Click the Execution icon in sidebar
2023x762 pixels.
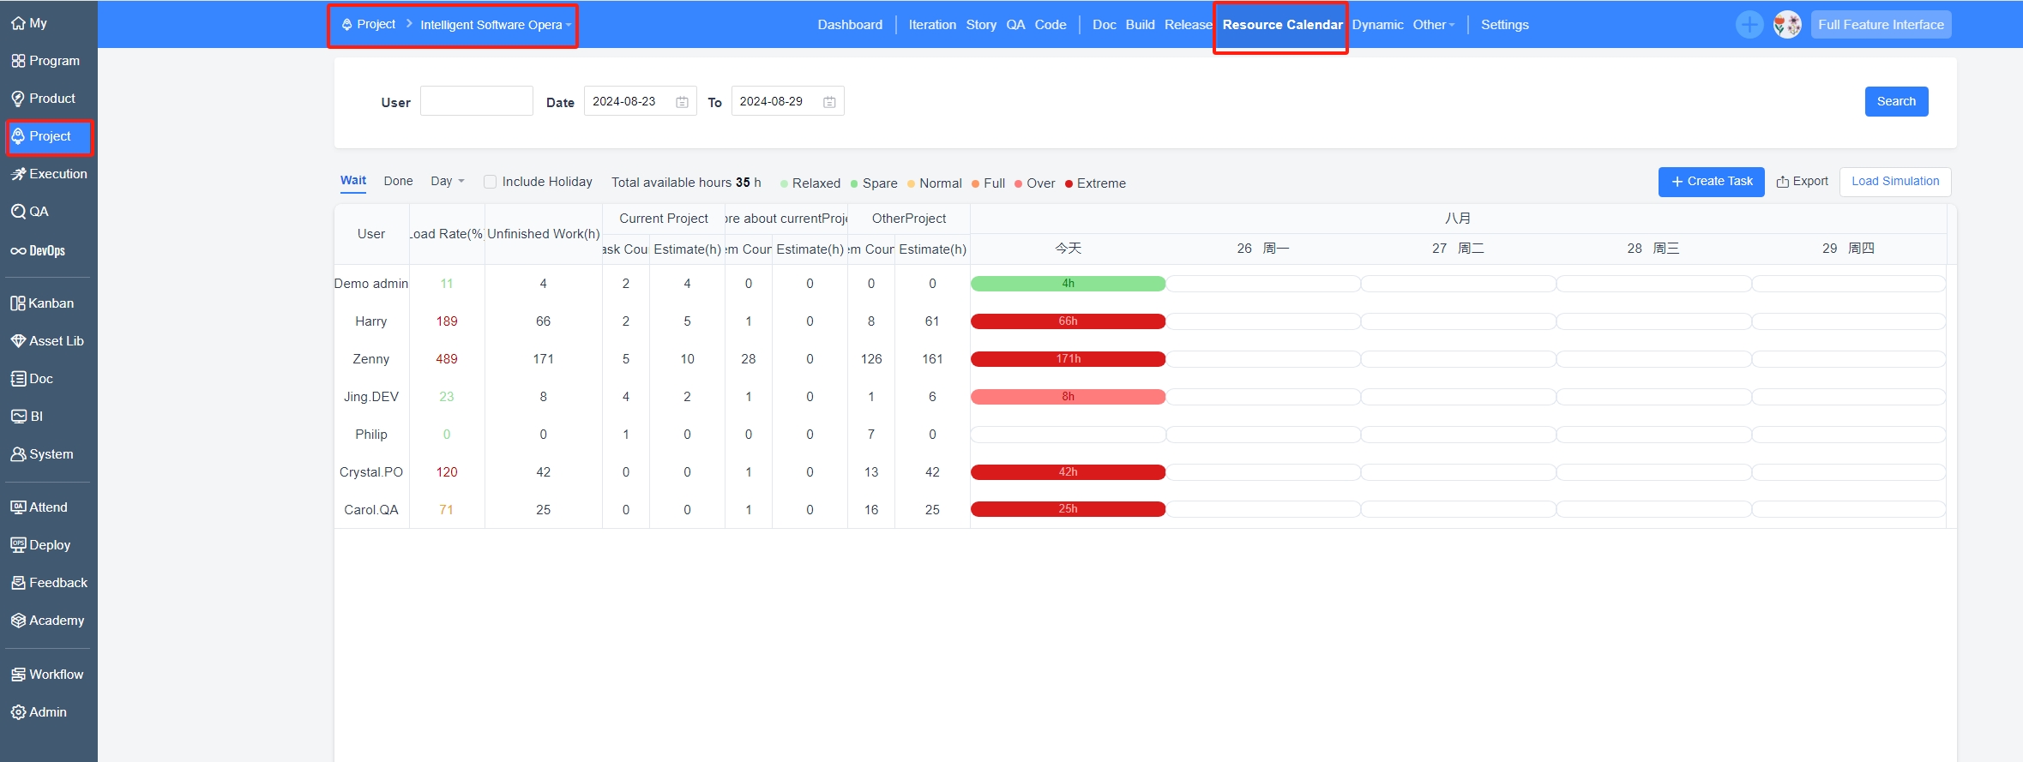18,174
